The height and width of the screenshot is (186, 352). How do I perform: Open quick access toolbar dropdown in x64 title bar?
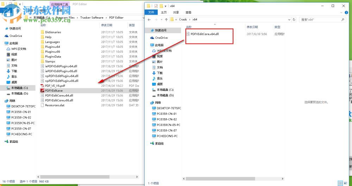[x=166, y=6]
